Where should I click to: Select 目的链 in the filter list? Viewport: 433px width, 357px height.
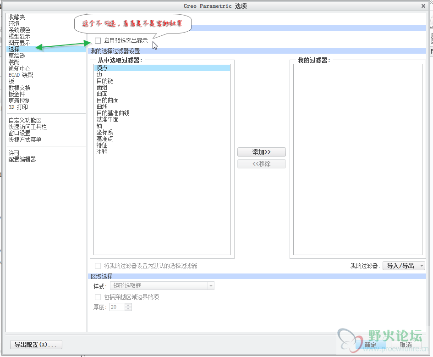pyautogui.click(x=104, y=81)
